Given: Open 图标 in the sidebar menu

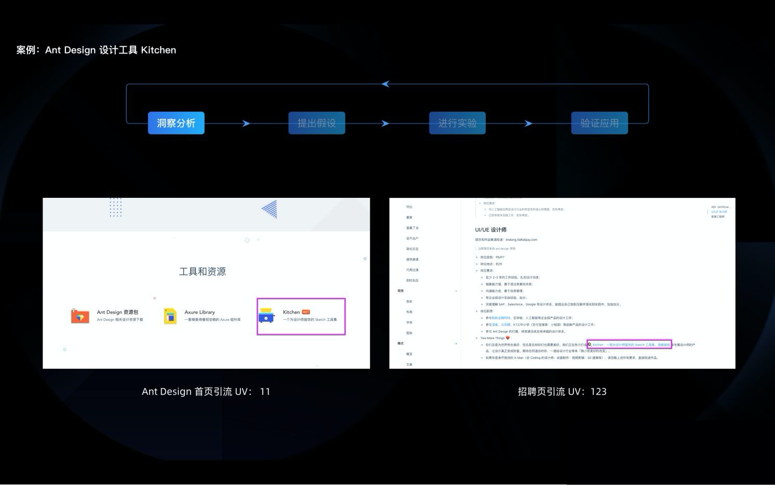Looking at the screenshot, I should (x=409, y=333).
